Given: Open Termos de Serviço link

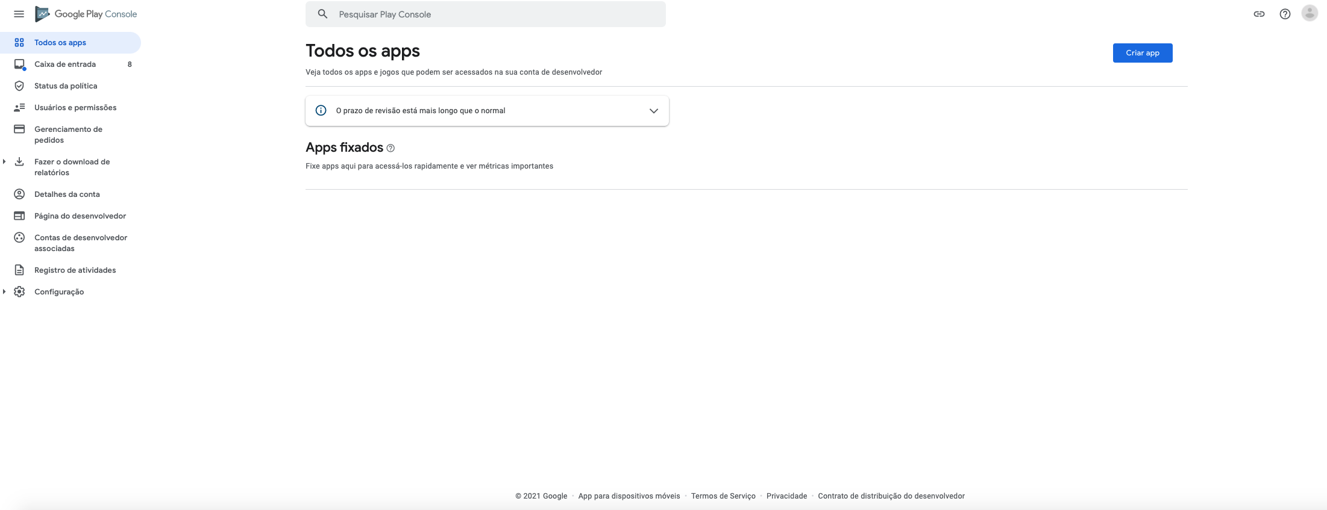Looking at the screenshot, I should [723, 496].
